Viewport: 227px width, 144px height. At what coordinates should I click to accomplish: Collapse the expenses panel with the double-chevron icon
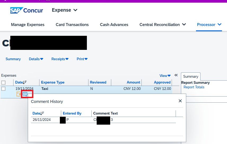coord(176,75)
